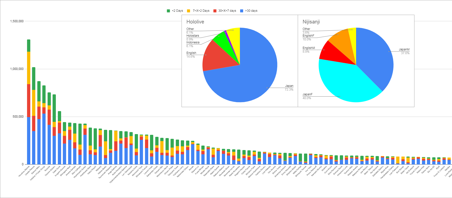Click the 'Other' label of Hololive pie
The width and height of the screenshot is (452, 198).
pyautogui.click(x=190, y=29)
